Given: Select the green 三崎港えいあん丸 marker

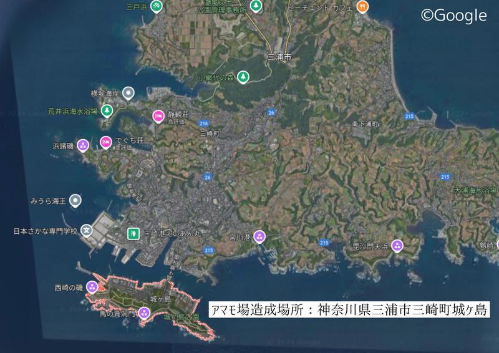Looking at the screenshot, I should (x=132, y=234).
